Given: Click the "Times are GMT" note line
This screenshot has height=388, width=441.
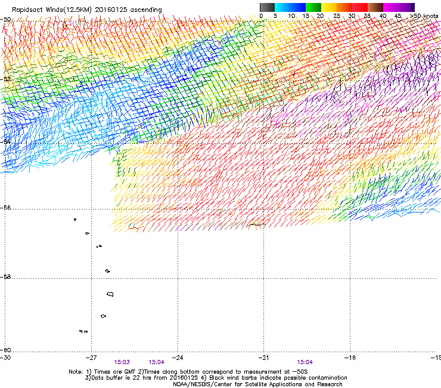Looking at the screenshot, I should click(x=188, y=372).
